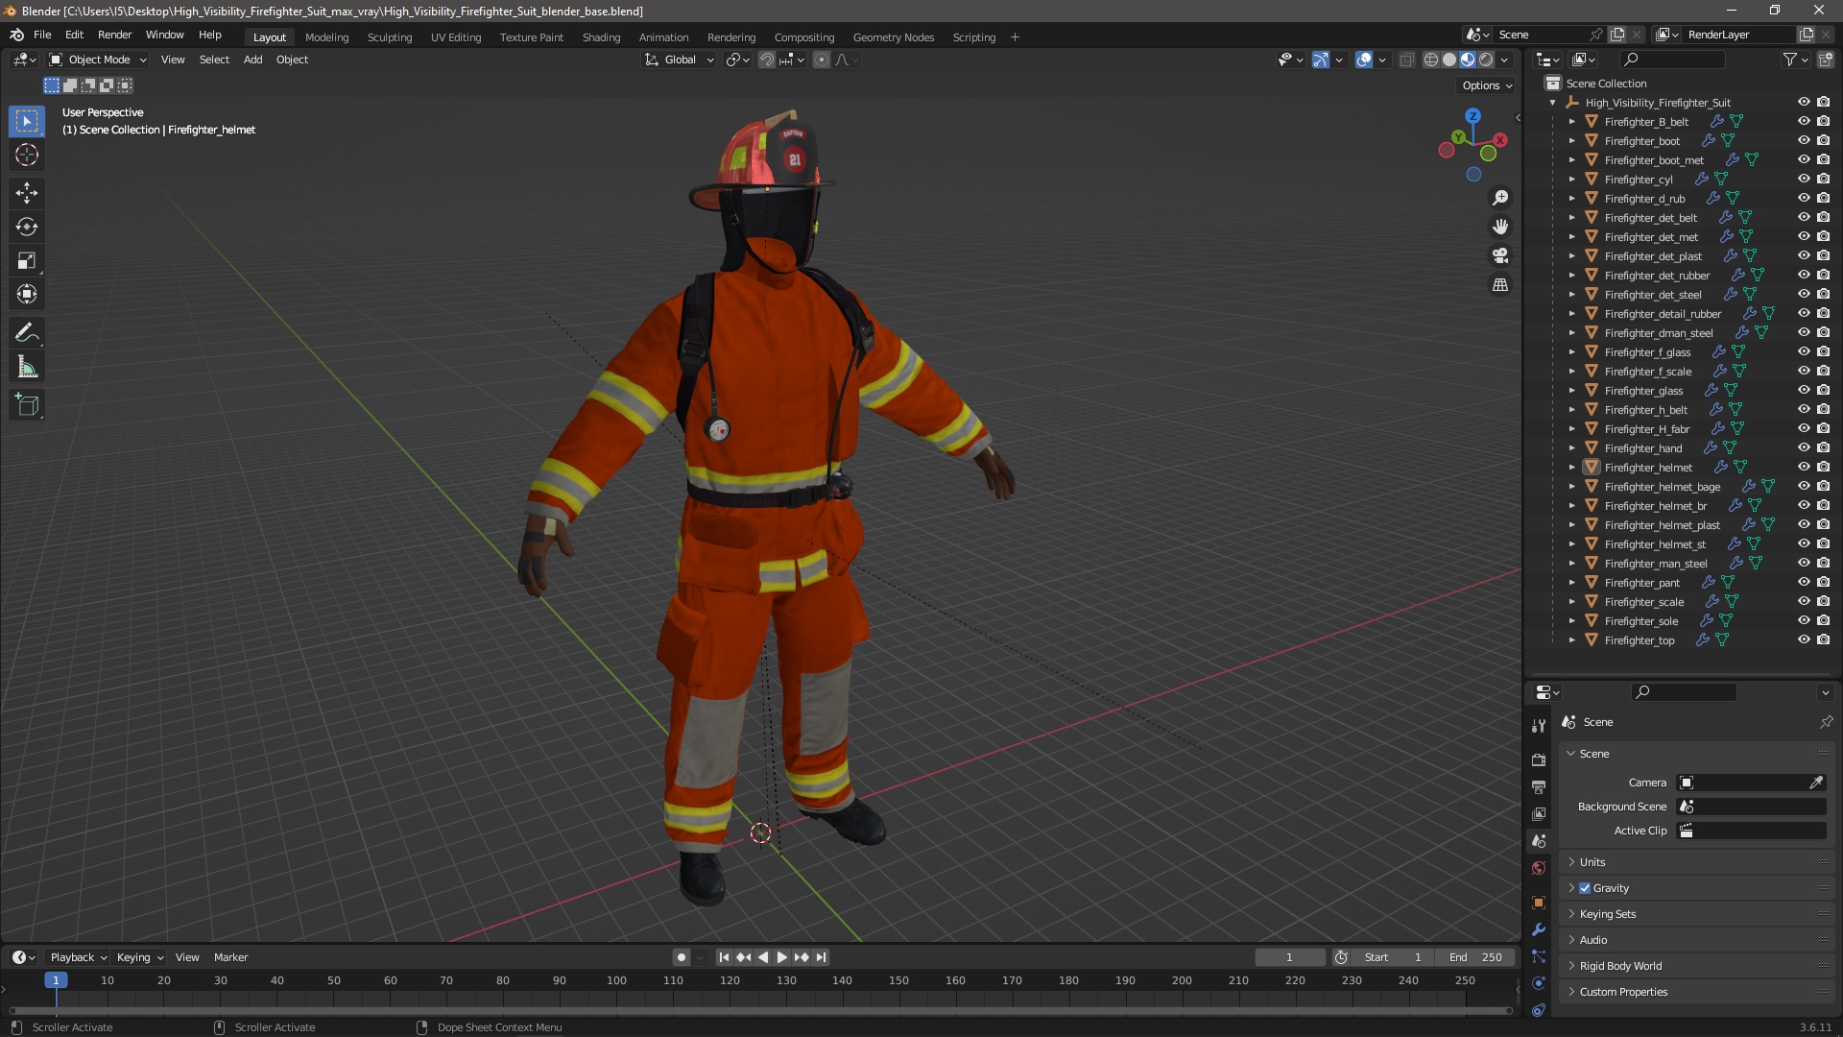The height and width of the screenshot is (1037, 1843).
Task: Select the Annotate tool
Action: 27,333
